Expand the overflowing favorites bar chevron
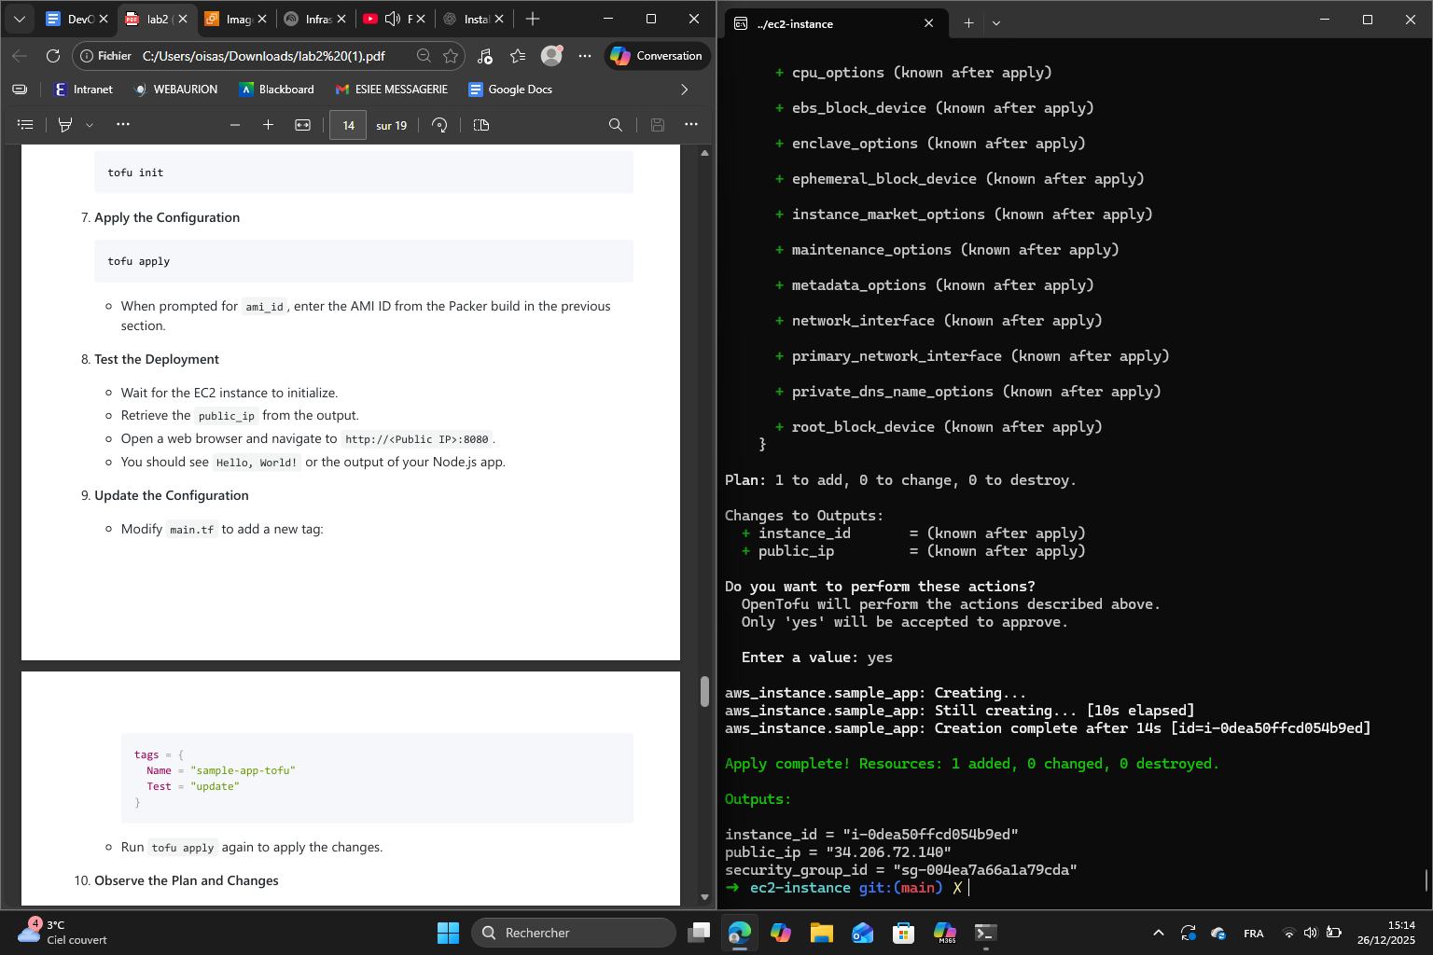The image size is (1433, 955). (685, 90)
